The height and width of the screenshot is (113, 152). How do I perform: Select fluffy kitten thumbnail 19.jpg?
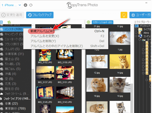[x=97, y=85]
